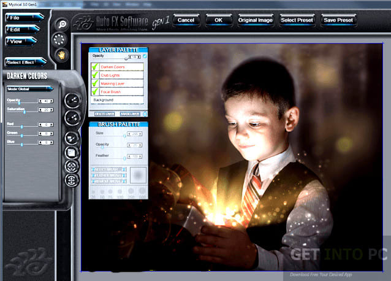Select the hand pan tool
Screen dimensions: 391x281
pyautogui.click(x=61, y=55)
